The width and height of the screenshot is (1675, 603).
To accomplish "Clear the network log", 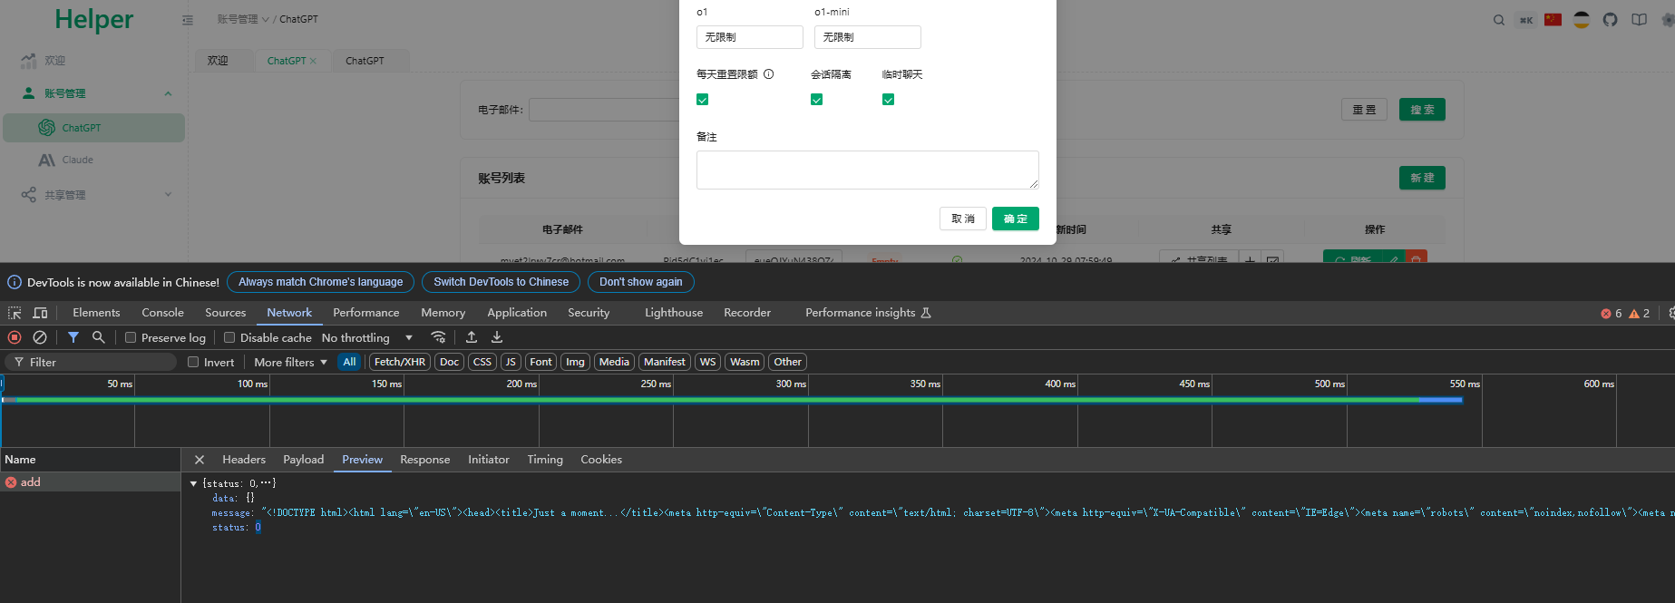I will [40, 337].
